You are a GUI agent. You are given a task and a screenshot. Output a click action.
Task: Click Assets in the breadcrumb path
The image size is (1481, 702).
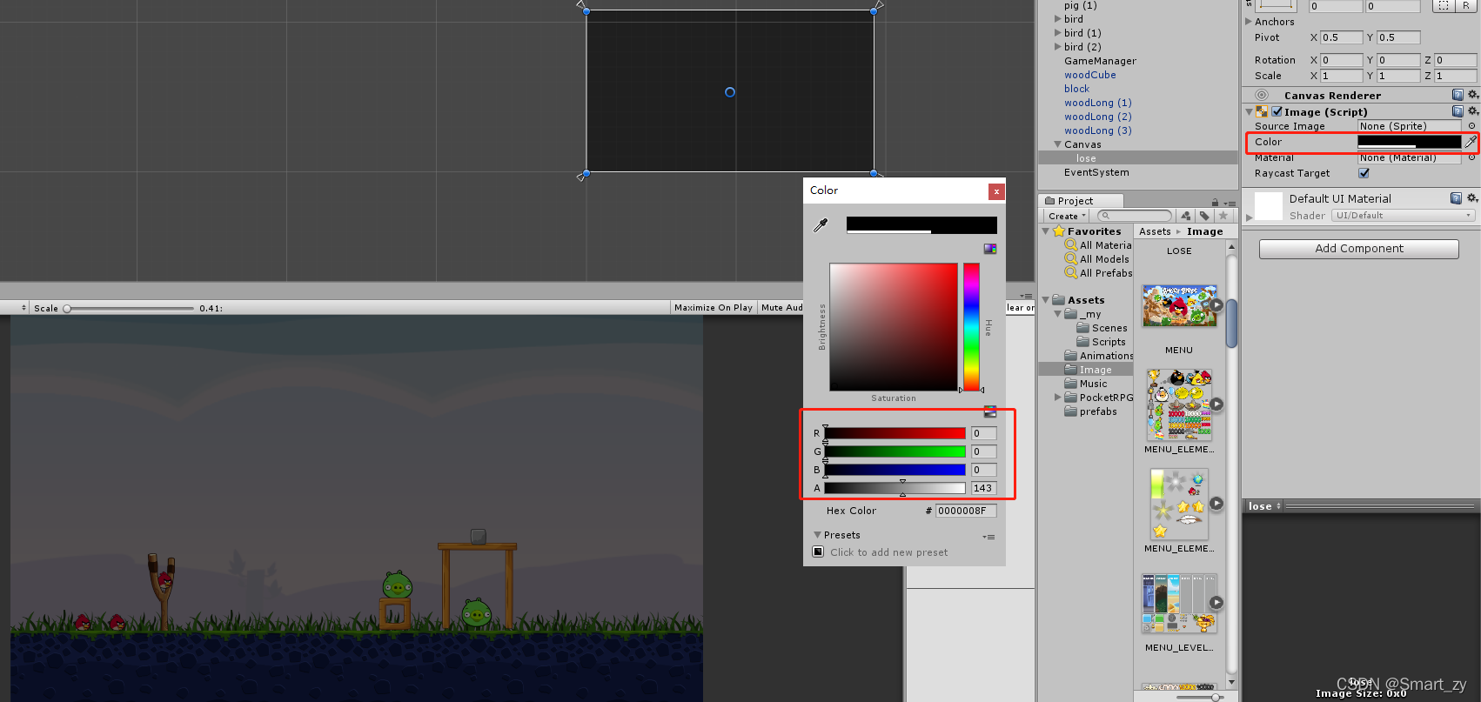click(1155, 231)
